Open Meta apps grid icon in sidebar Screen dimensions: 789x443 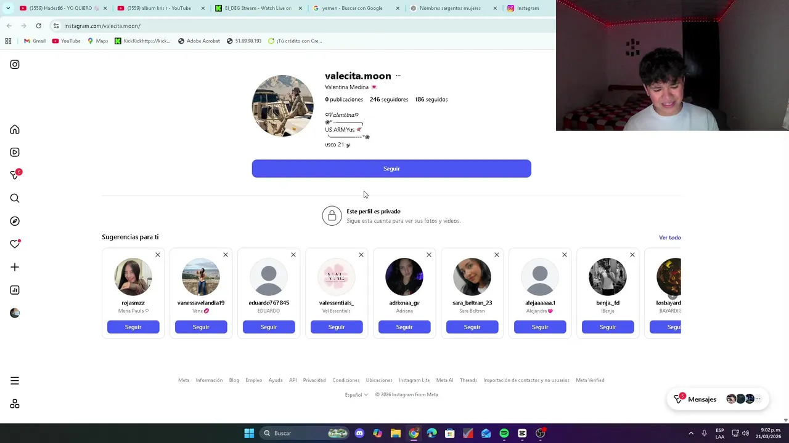point(15,404)
